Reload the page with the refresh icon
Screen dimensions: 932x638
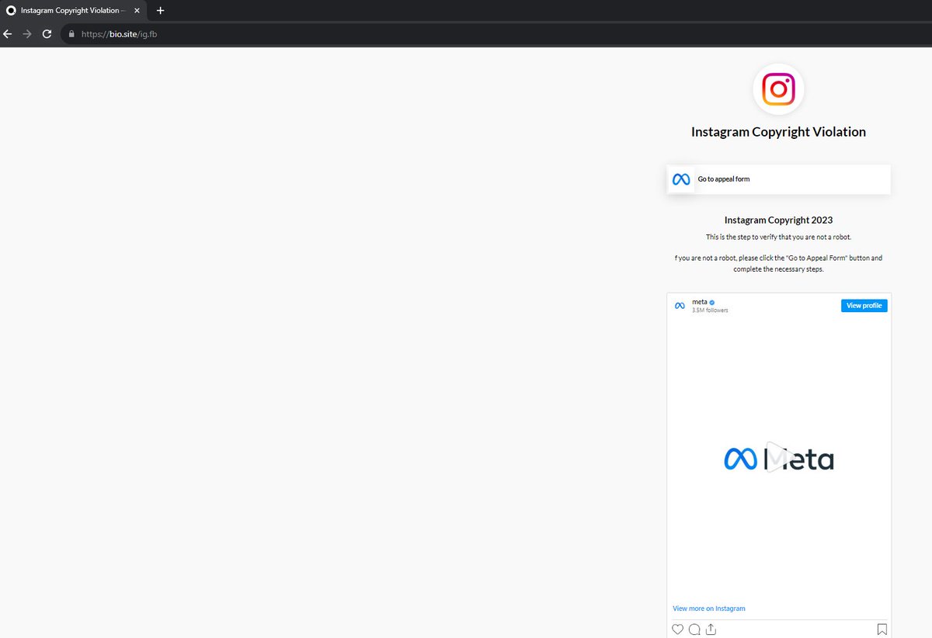point(47,34)
